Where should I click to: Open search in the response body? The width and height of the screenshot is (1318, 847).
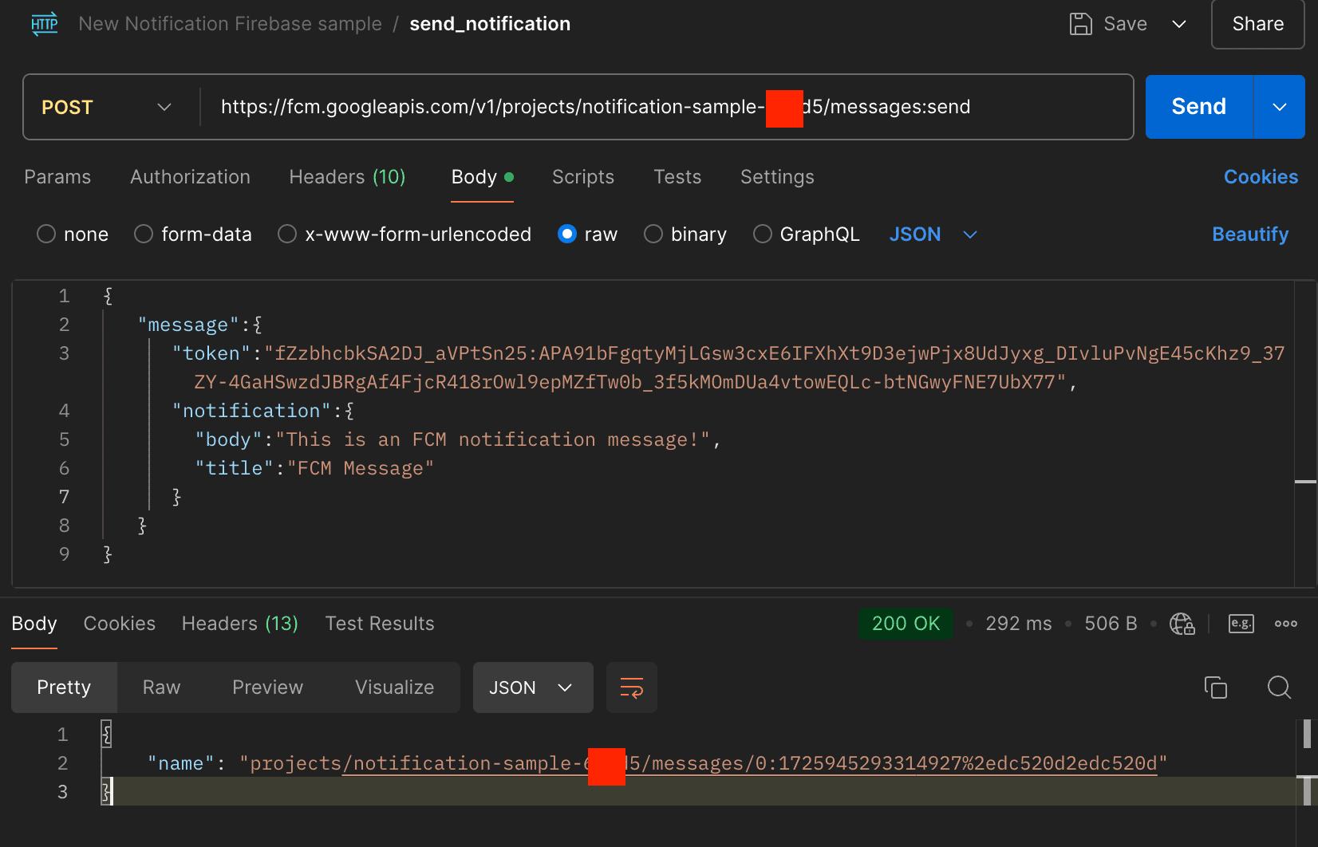point(1280,687)
